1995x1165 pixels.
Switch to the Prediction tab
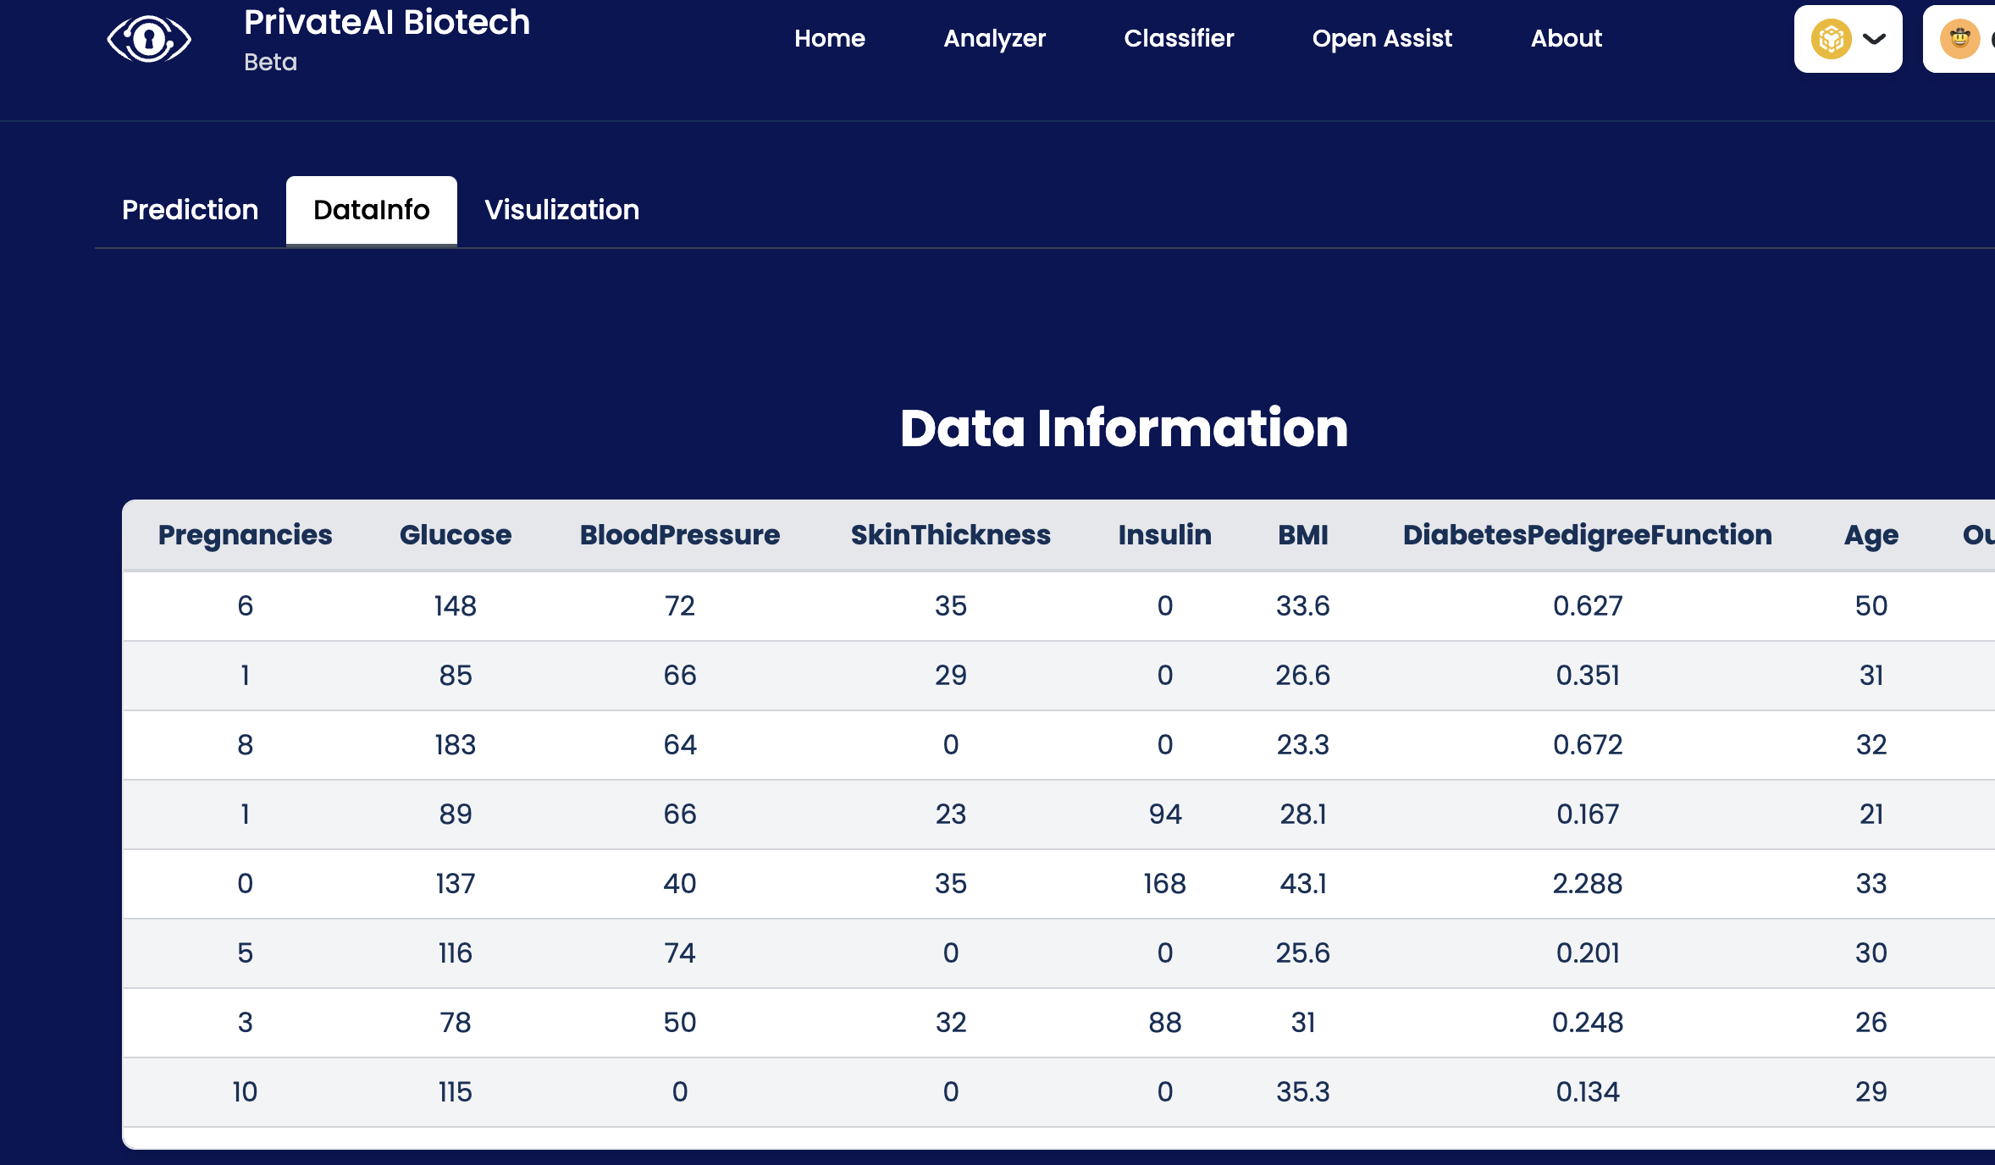click(190, 210)
